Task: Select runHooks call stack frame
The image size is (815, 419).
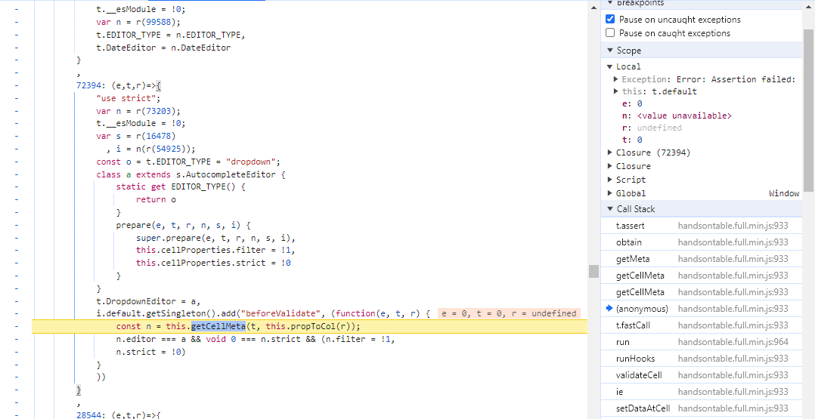Action: click(702, 359)
